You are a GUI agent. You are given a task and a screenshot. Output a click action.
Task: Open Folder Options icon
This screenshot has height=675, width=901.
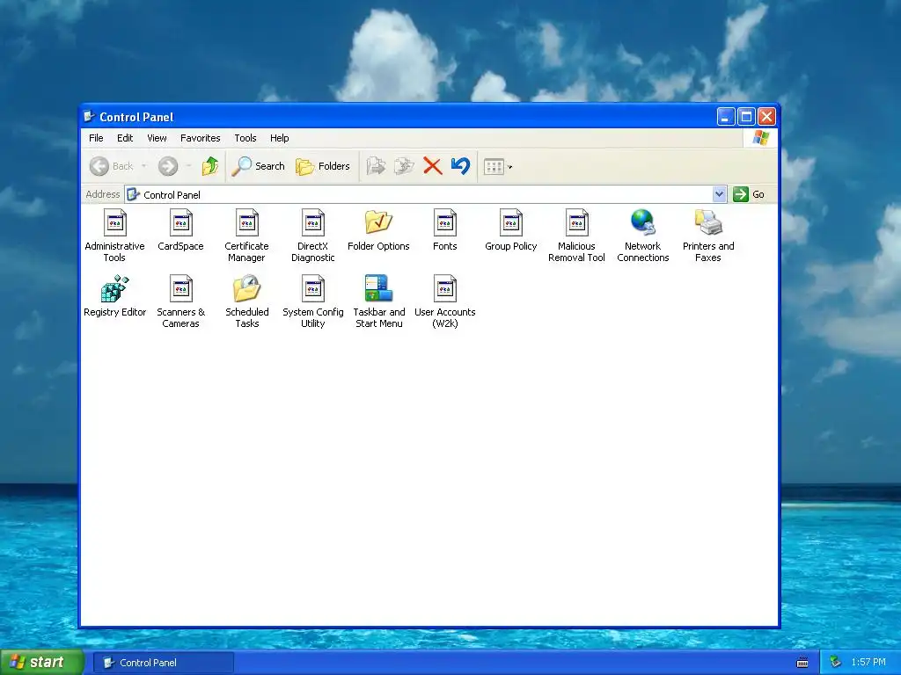(378, 222)
